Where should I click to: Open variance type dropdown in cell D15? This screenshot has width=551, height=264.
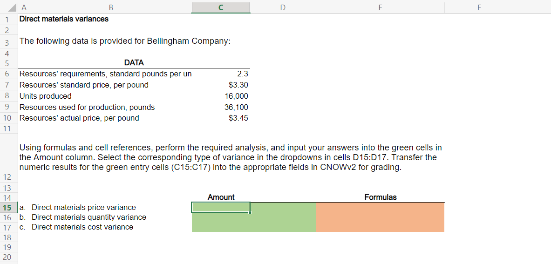coord(282,207)
